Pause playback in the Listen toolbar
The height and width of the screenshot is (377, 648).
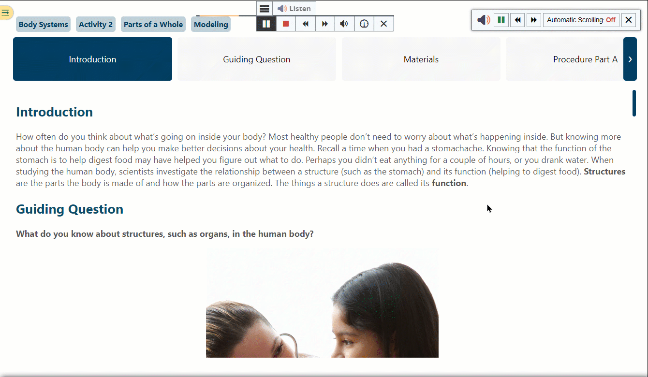pyautogui.click(x=266, y=24)
